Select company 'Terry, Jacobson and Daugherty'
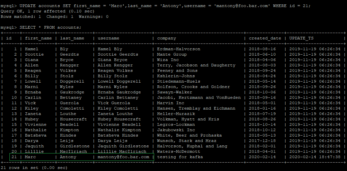Viewport: 347px width, 171px height. pyautogui.click(x=196, y=65)
